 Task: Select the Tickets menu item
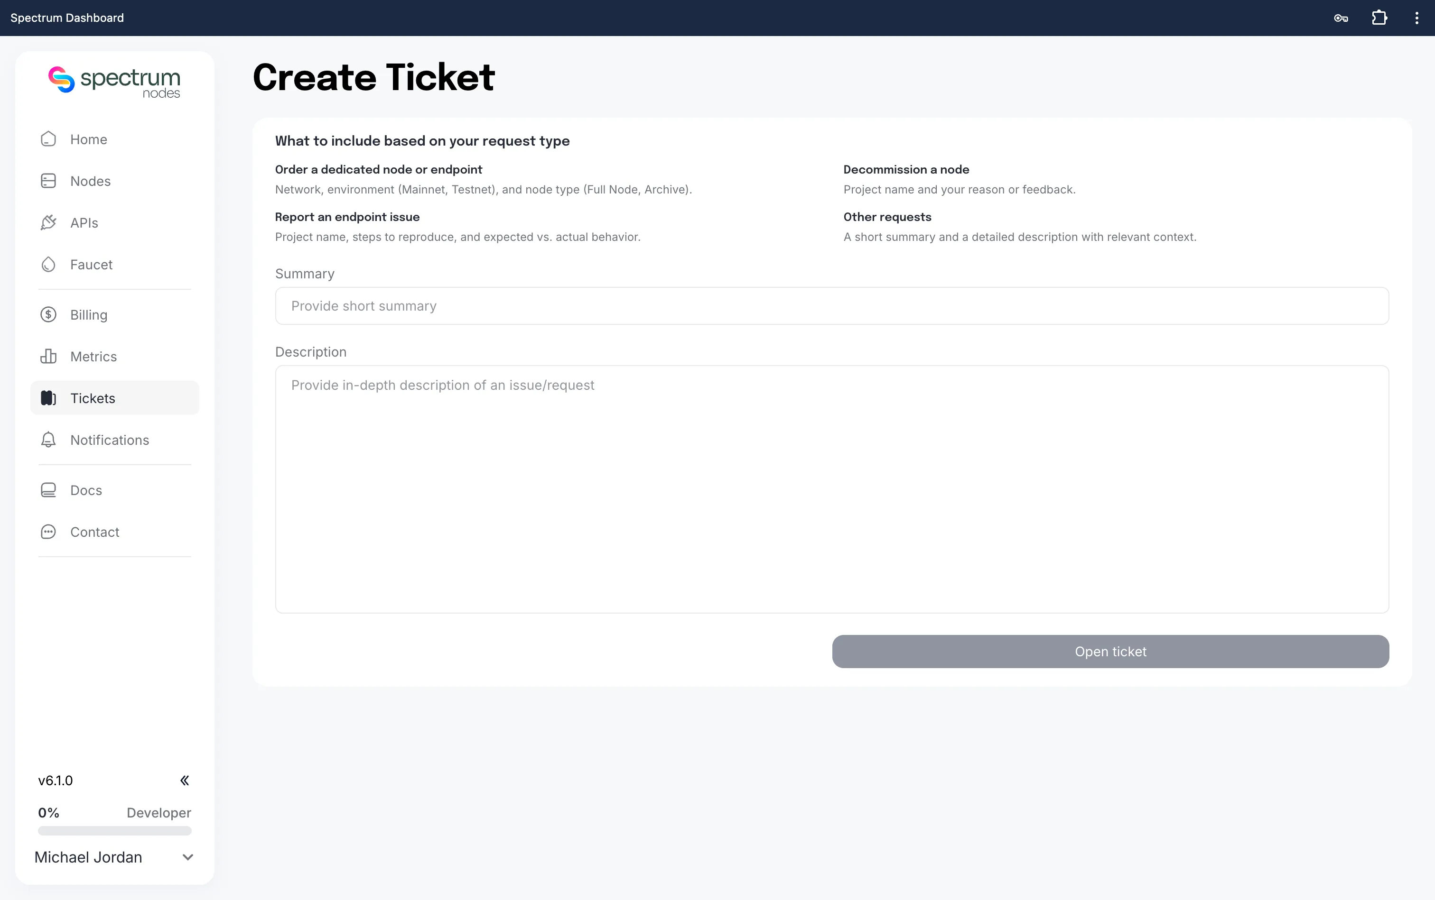pos(114,398)
